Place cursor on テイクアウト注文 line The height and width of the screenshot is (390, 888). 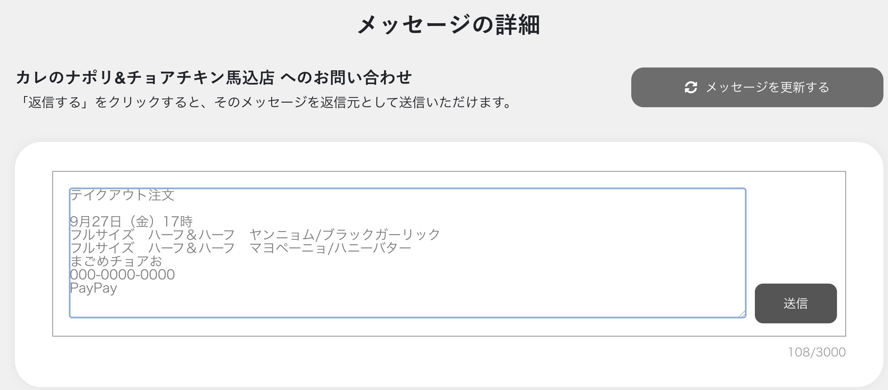[x=122, y=195]
